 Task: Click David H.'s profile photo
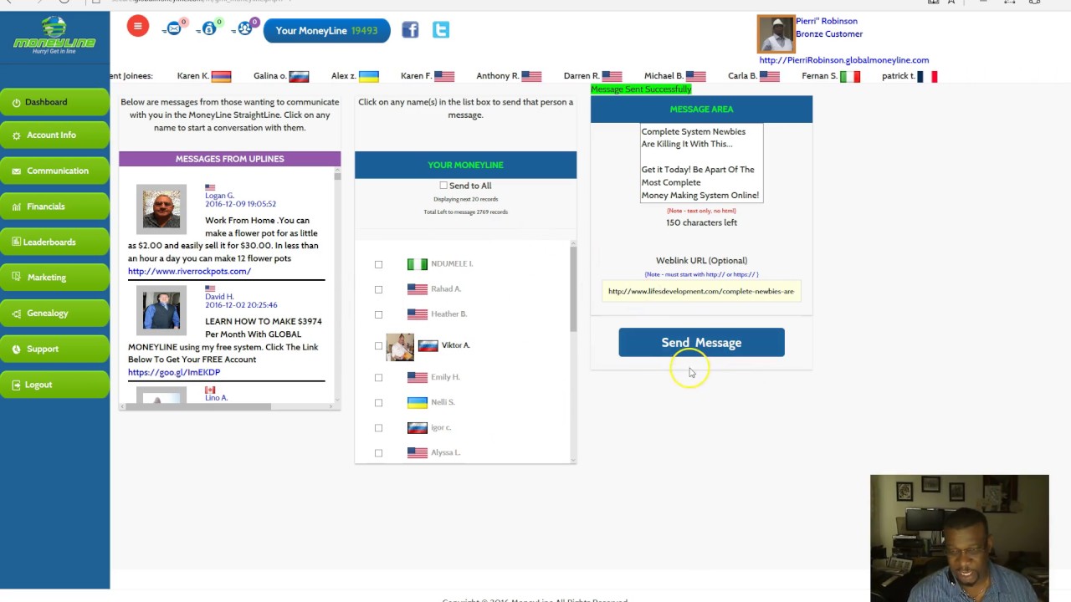click(161, 311)
